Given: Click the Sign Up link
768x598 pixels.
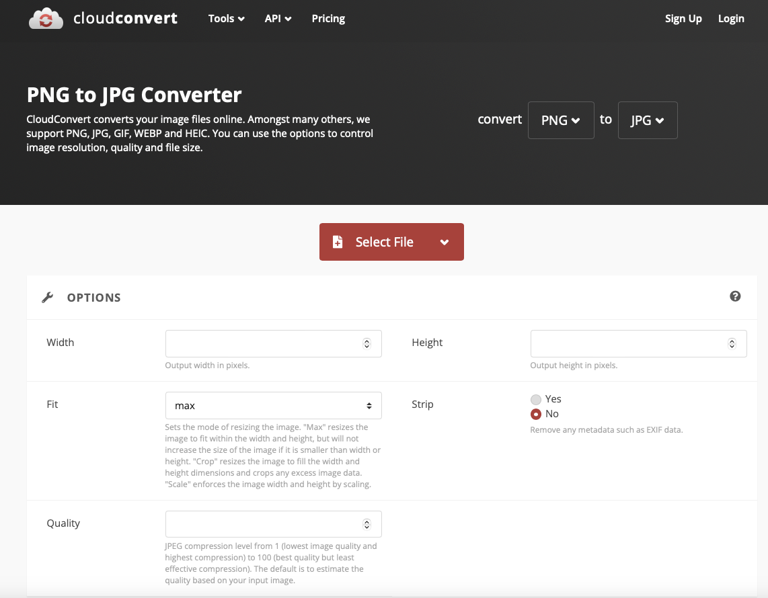Looking at the screenshot, I should coord(683,18).
